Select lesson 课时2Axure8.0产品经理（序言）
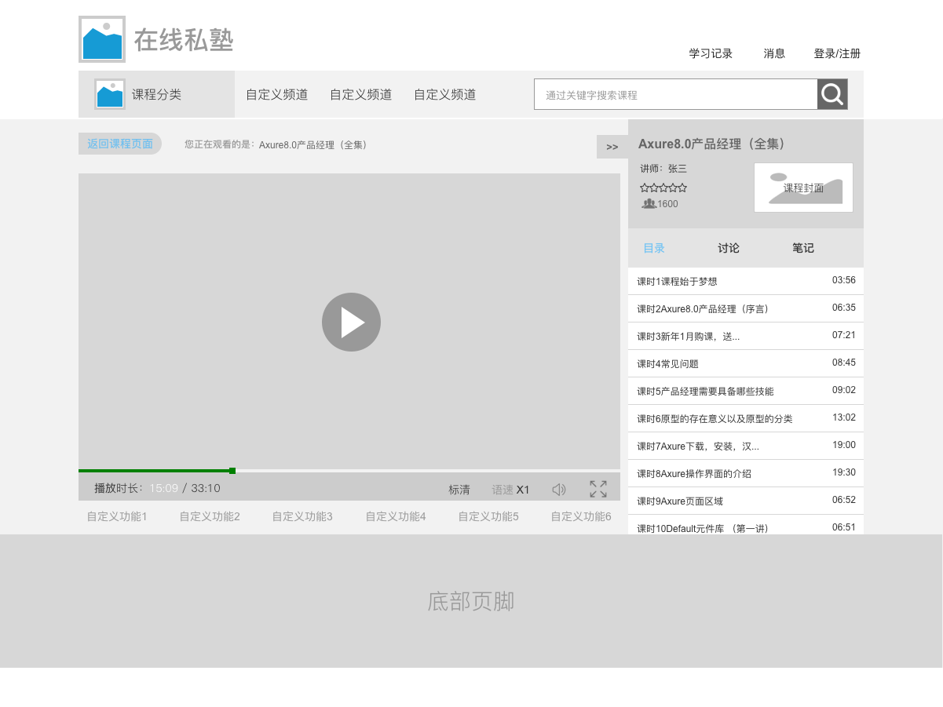943x707 pixels. point(746,308)
